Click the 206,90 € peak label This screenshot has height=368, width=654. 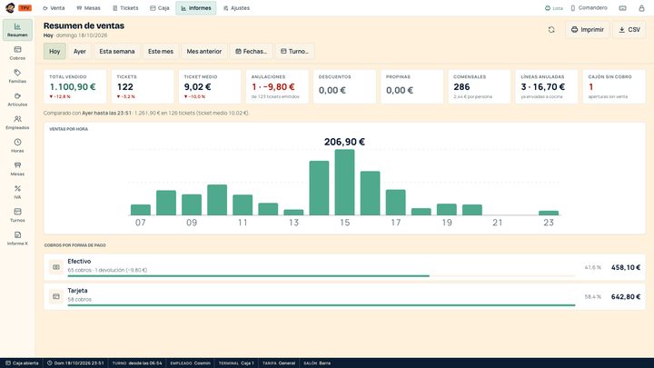344,142
